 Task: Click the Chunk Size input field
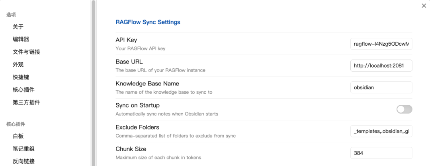click(381, 153)
